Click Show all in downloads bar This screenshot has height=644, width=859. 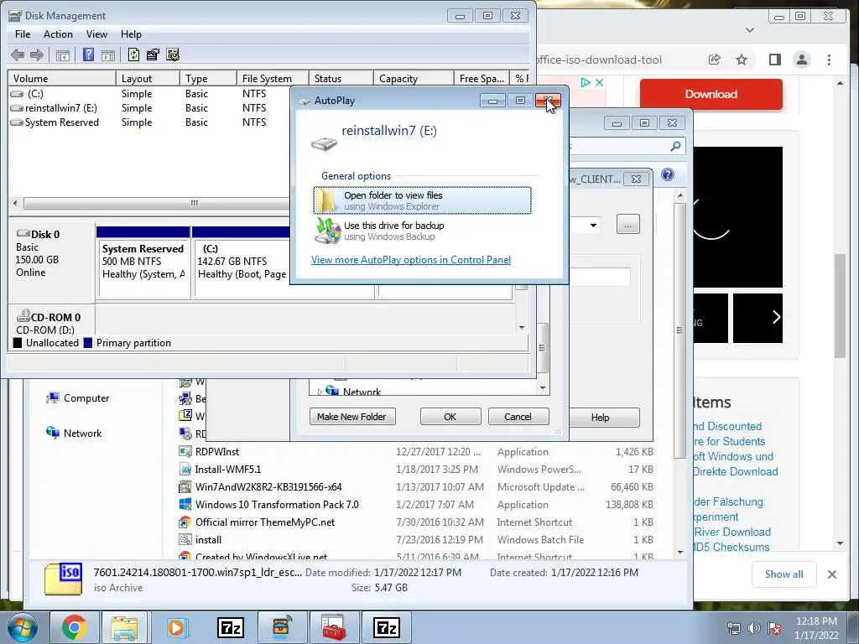[784, 574]
